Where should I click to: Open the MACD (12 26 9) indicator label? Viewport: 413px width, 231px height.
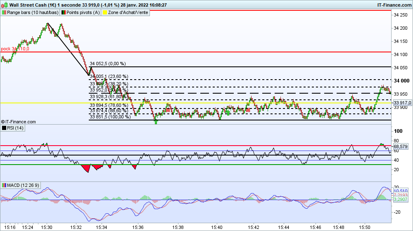(x=23, y=185)
